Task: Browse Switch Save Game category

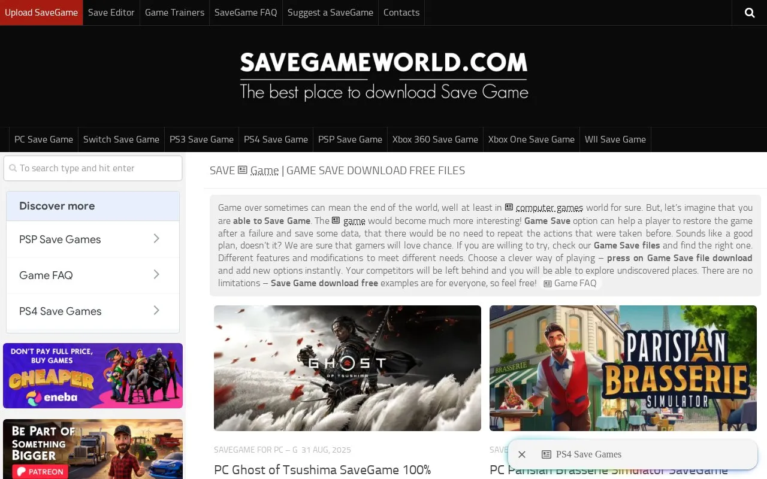Action: pos(121,140)
